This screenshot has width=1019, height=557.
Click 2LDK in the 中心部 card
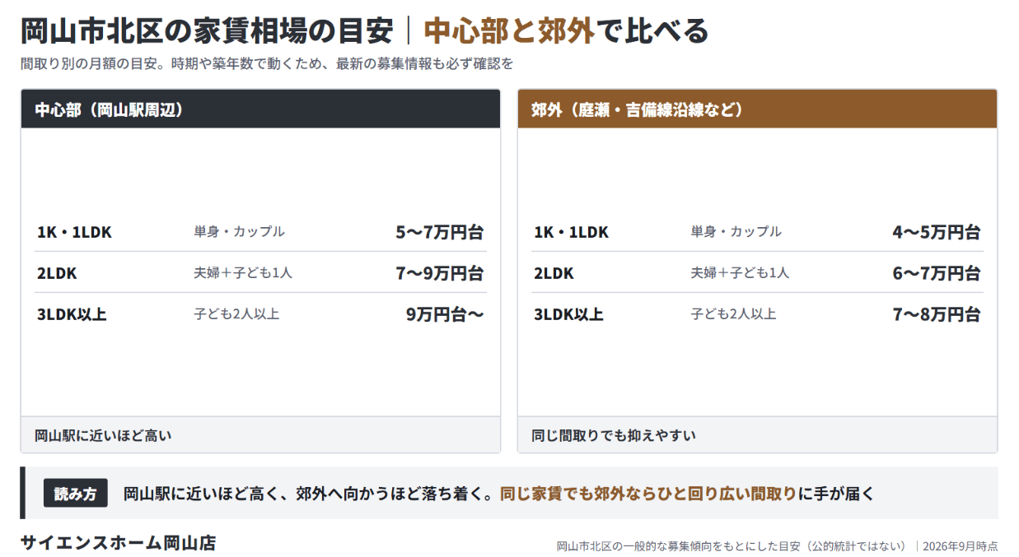click(56, 273)
